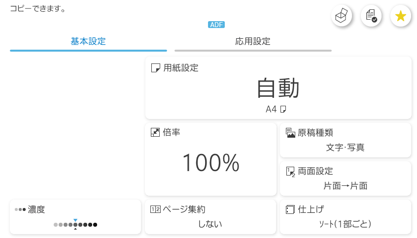Change original type from 文字・写真
Viewport: 417px width, 238px height.
(345, 147)
